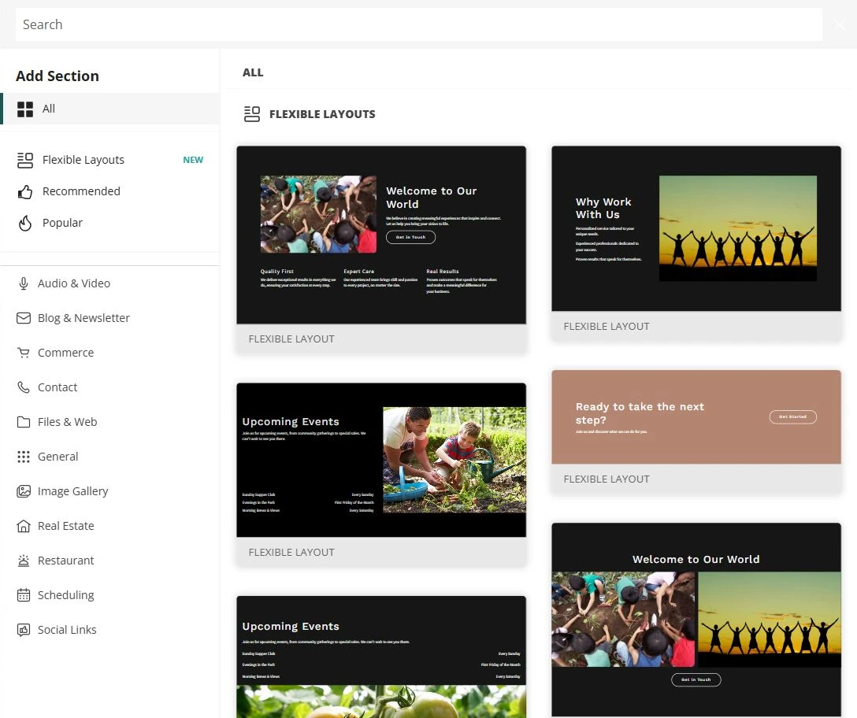Select the All category

click(x=109, y=109)
